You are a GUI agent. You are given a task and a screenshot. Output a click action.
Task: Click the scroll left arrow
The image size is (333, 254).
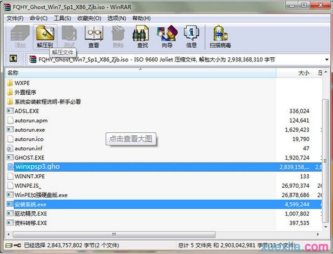(x=8, y=234)
